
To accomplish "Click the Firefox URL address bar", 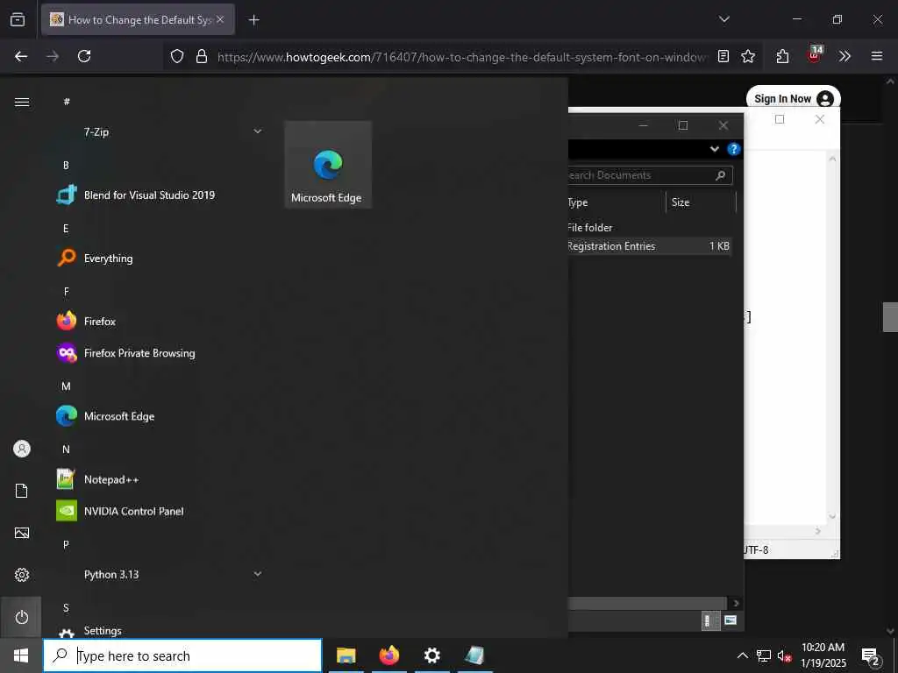I will tap(461, 57).
